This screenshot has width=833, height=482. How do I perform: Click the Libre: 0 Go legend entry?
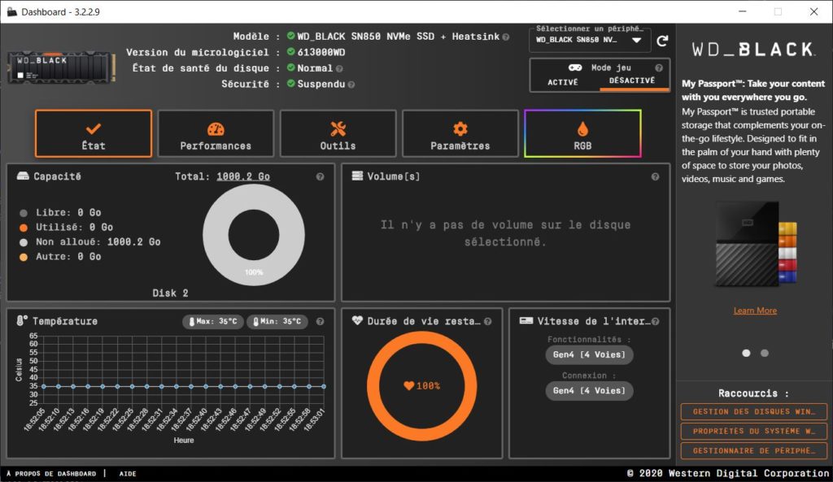click(x=60, y=213)
